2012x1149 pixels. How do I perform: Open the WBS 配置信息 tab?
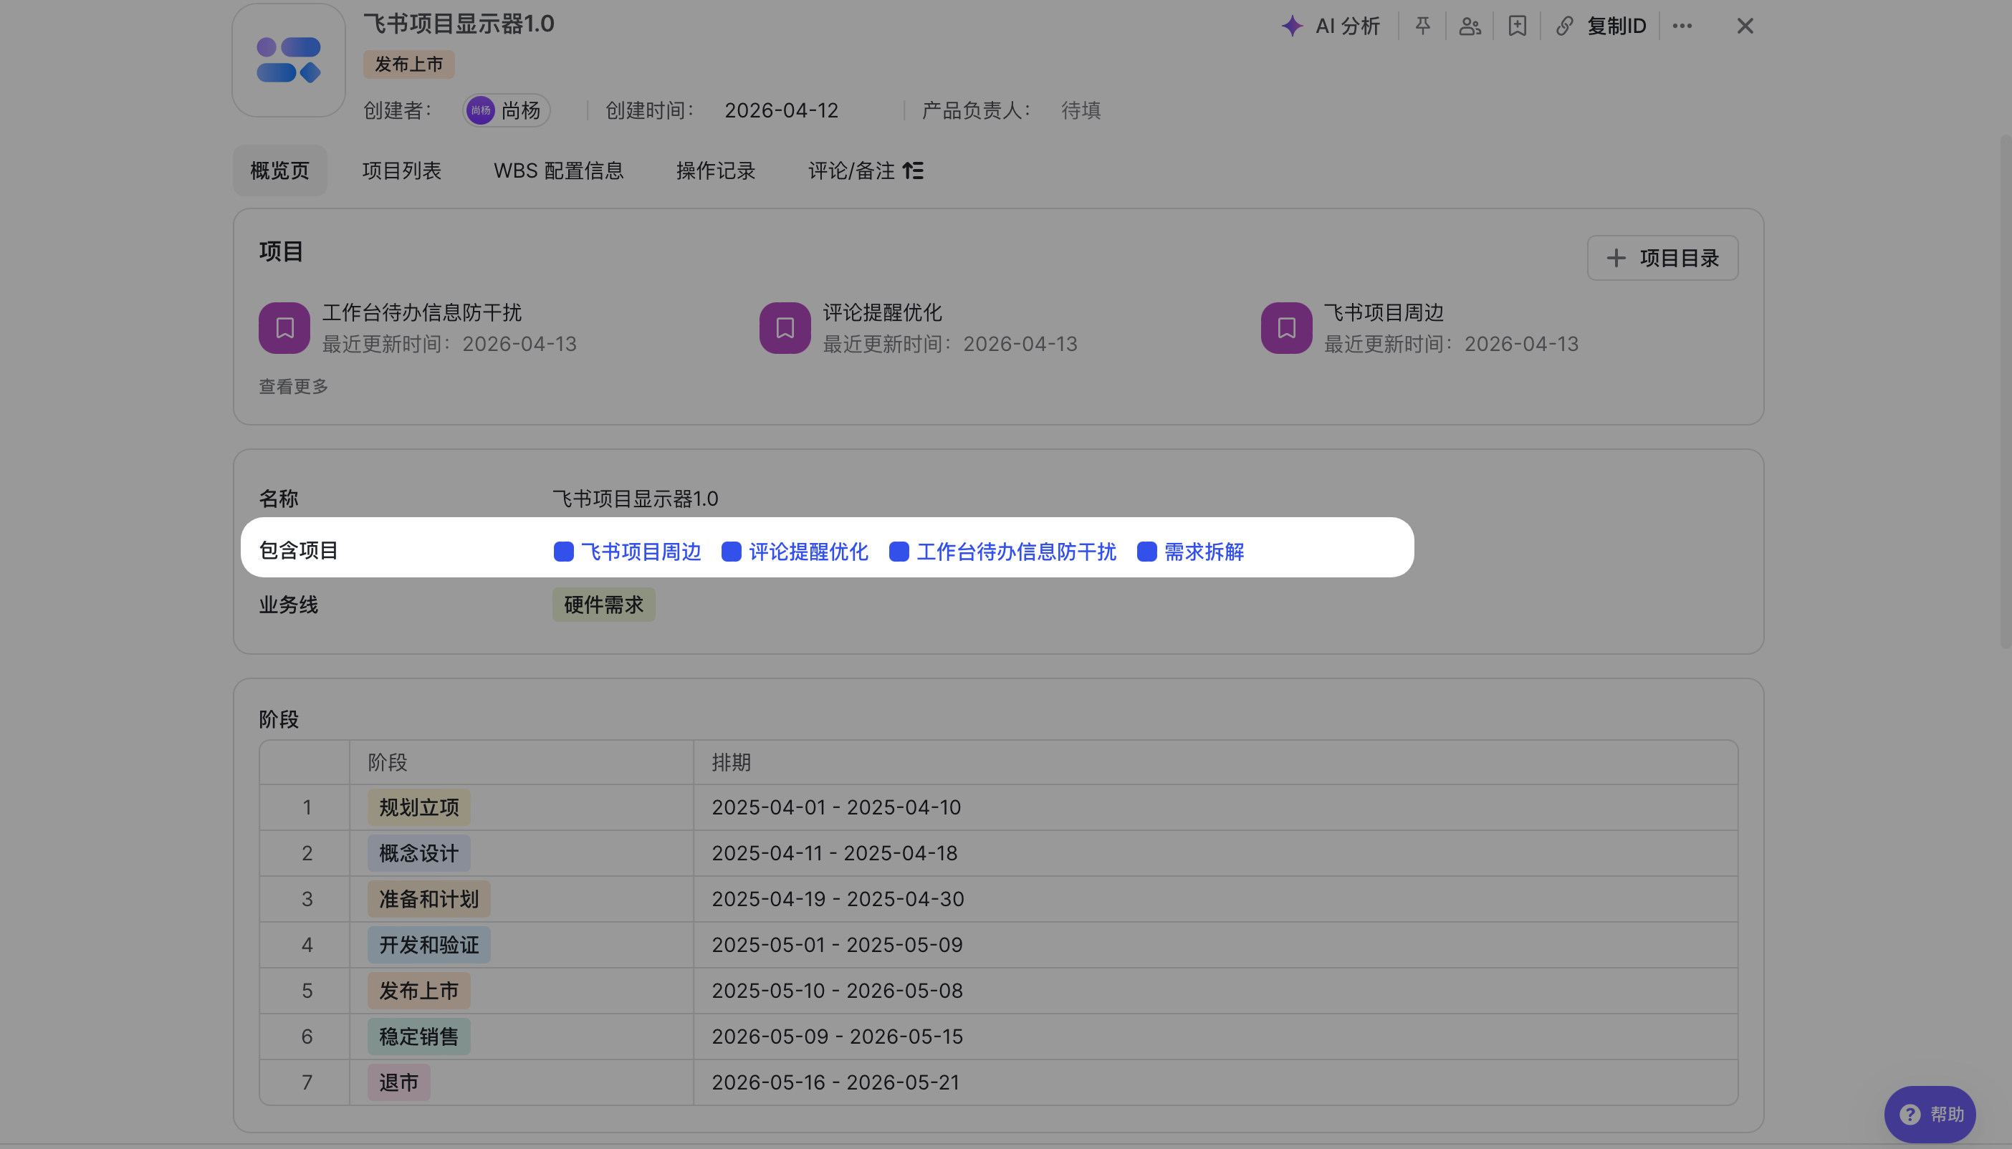click(x=559, y=170)
